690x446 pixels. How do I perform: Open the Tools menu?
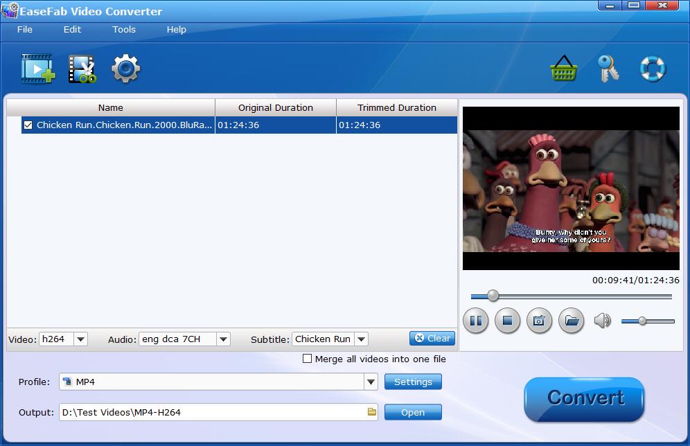(x=123, y=30)
